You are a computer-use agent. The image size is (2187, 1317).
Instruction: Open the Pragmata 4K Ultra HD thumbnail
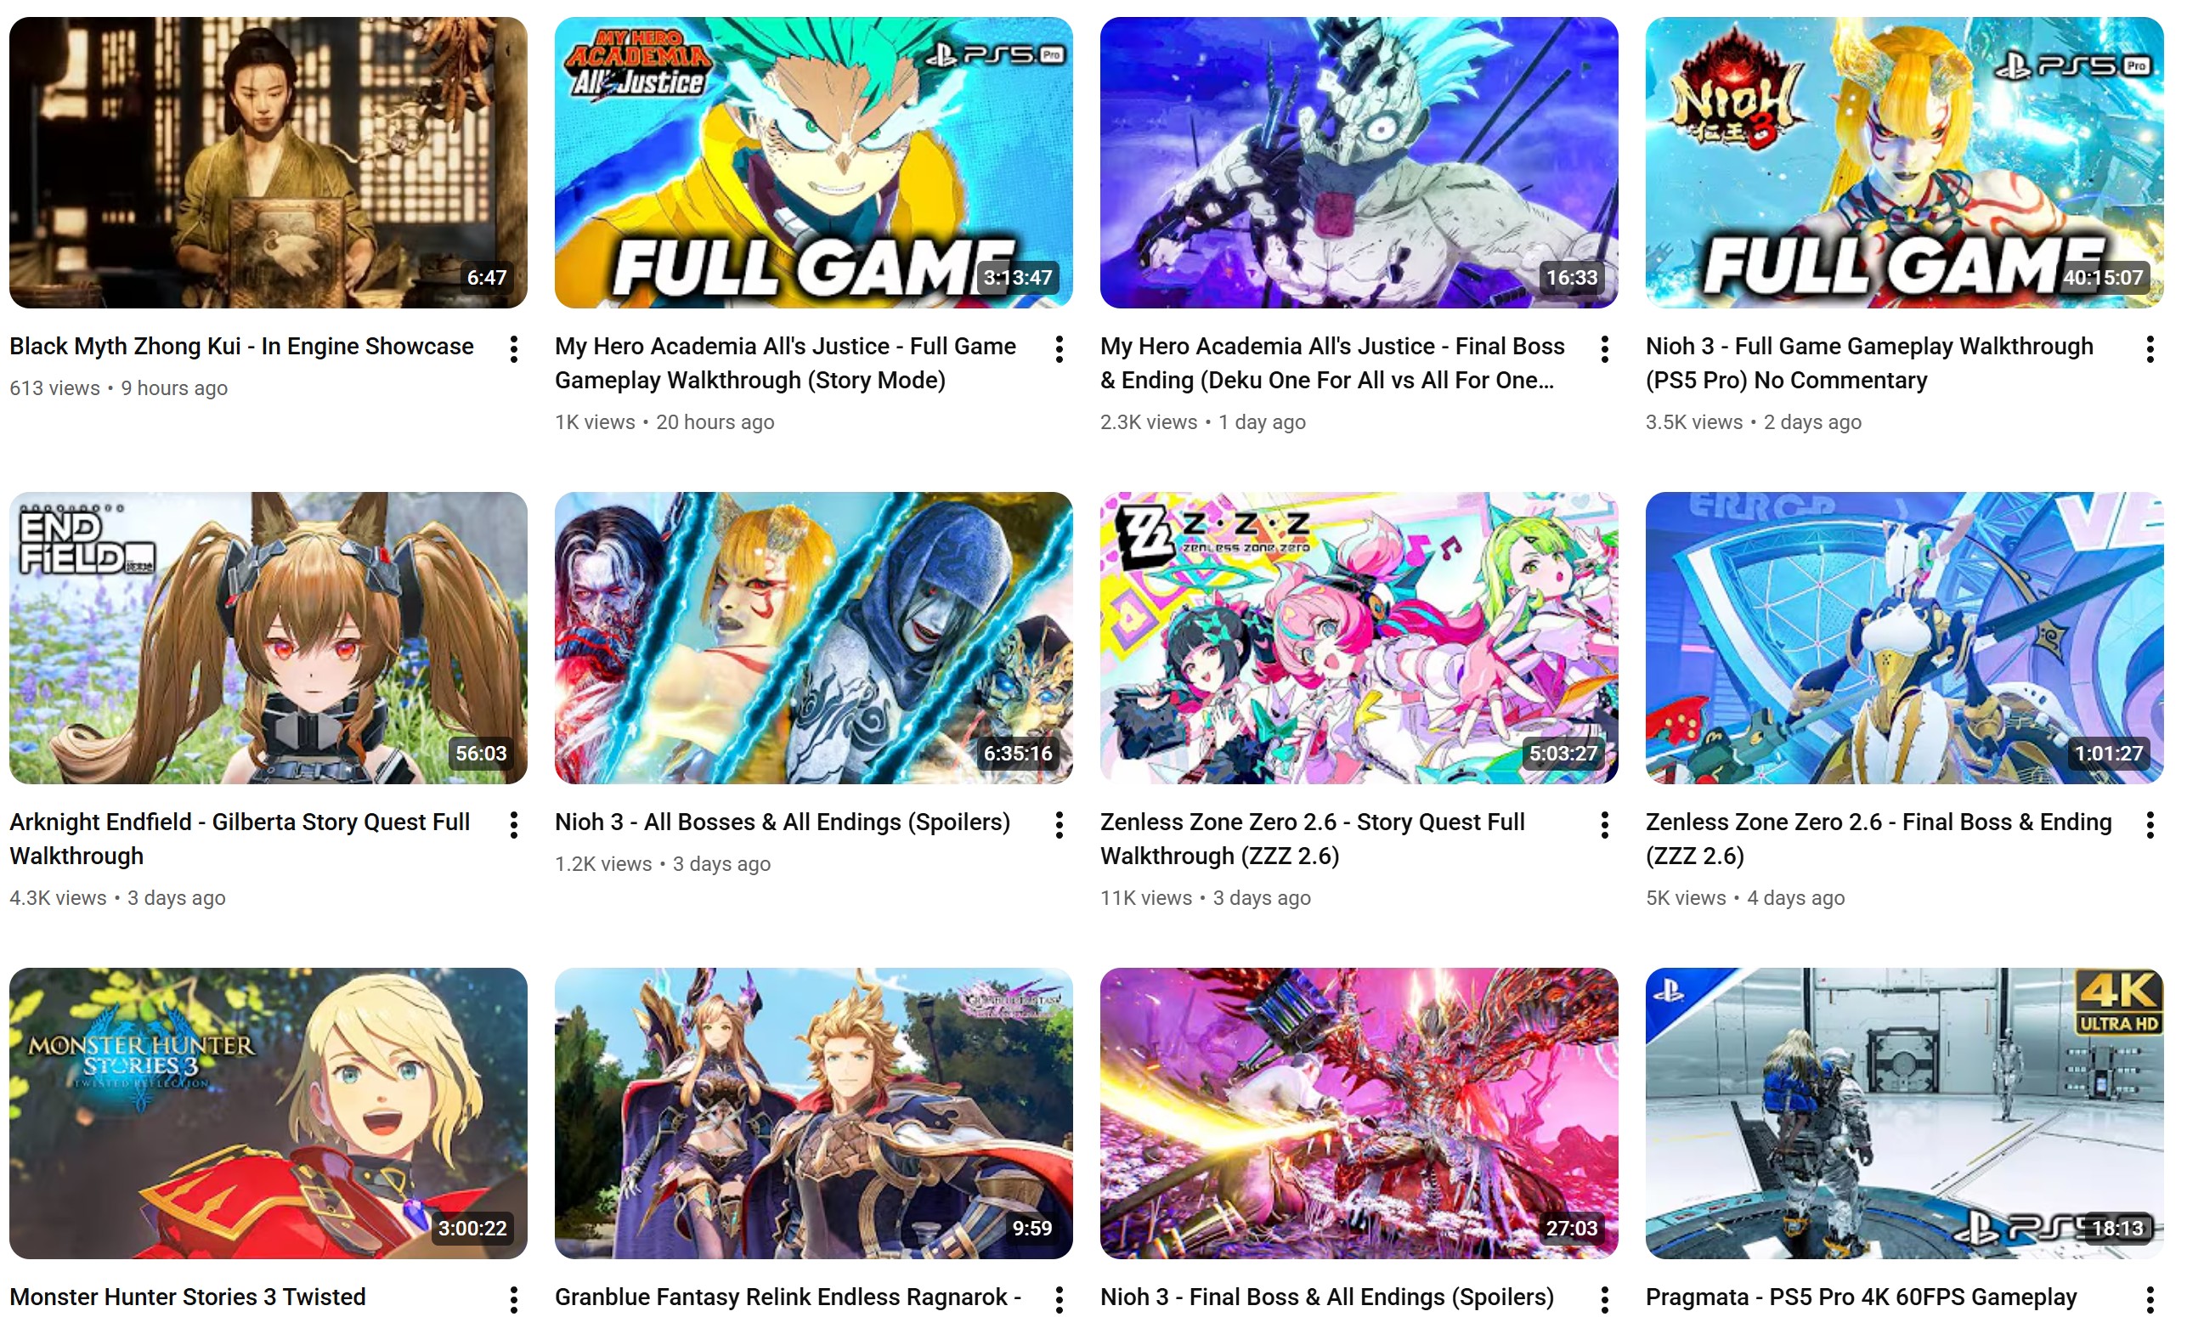[1904, 1113]
